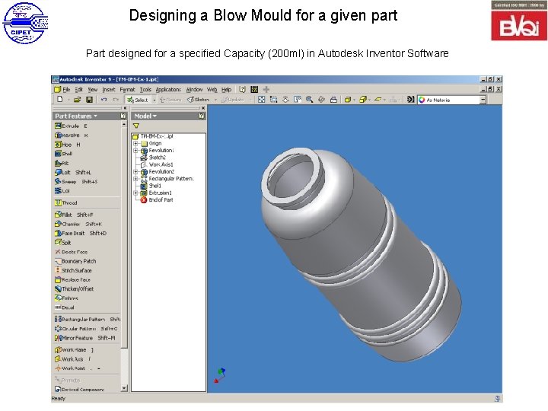Screen dimensions: 548x411
Task: Click the Undo toolbar icon
Action: 104,100
